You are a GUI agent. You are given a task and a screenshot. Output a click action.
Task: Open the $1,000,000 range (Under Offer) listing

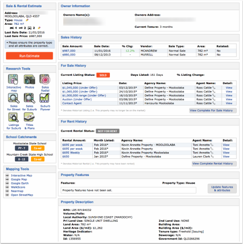[x=84, y=95]
